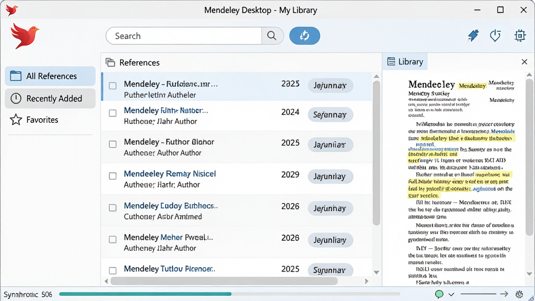Click the Mendeley - Futhor Glohor title

pos(169,142)
